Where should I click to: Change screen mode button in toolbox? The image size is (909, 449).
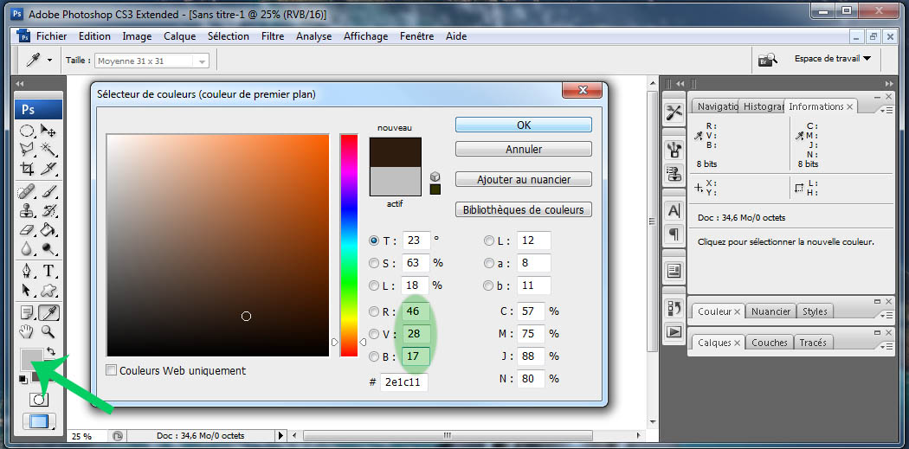click(38, 421)
